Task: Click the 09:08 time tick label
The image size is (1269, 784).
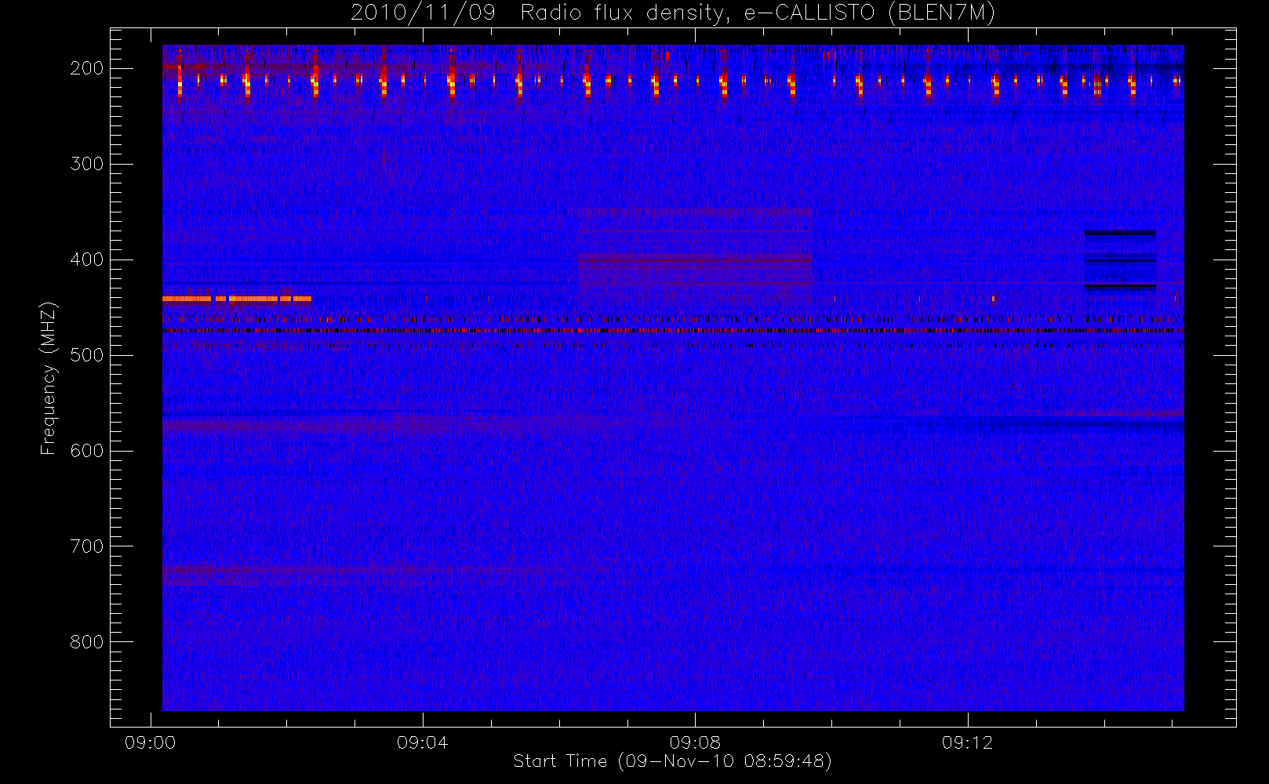Action: click(x=695, y=742)
